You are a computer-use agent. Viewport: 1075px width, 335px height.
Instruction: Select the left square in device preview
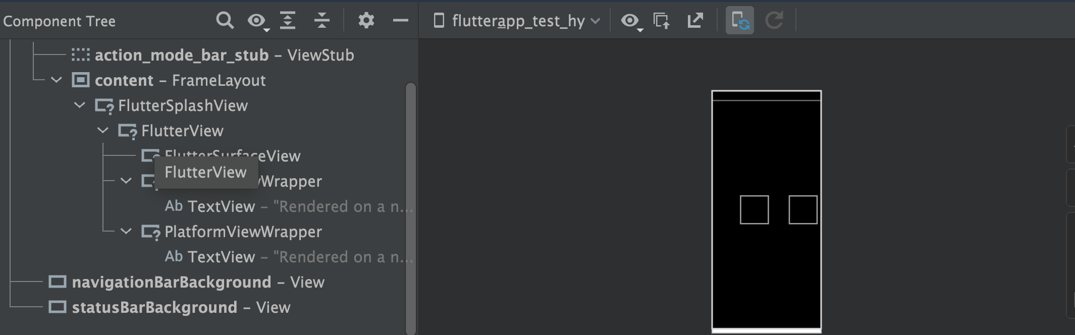(754, 209)
